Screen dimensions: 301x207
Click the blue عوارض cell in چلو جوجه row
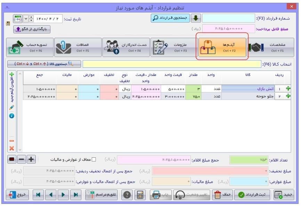(x=89, y=96)
